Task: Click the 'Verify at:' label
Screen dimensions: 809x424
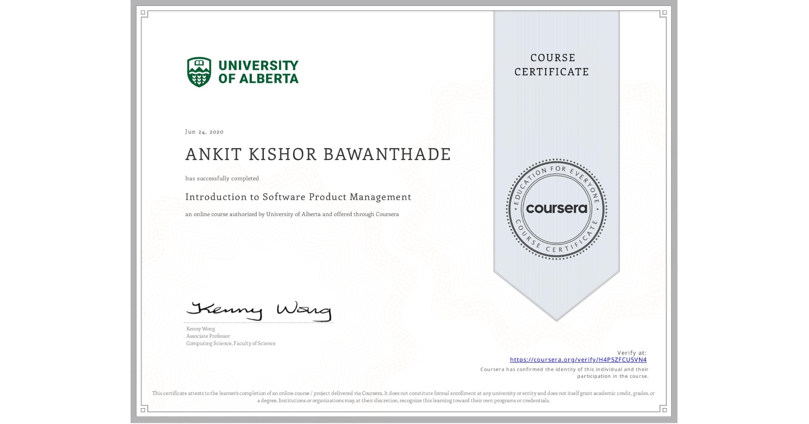Action: click(632, 353)
